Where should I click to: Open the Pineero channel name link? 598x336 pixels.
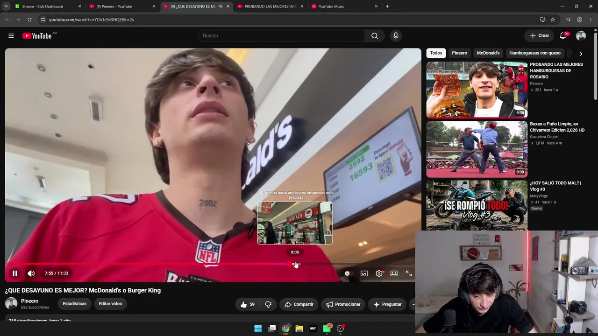pos(30,301)
